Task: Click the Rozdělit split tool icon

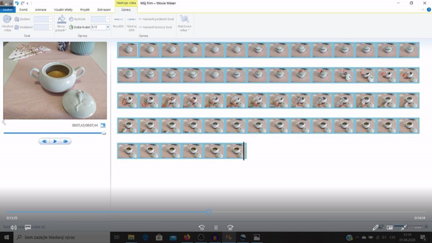Action: 118,19
